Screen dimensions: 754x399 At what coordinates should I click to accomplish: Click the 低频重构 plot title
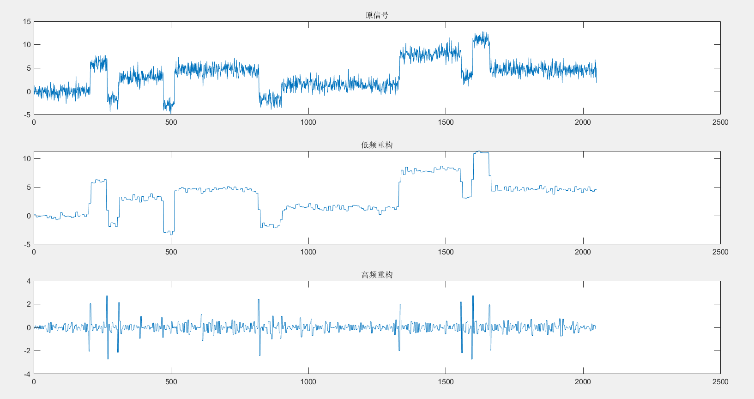click(x=377, y=145)
